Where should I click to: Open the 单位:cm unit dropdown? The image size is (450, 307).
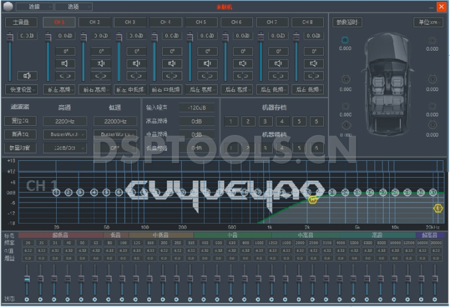(428, 22)
